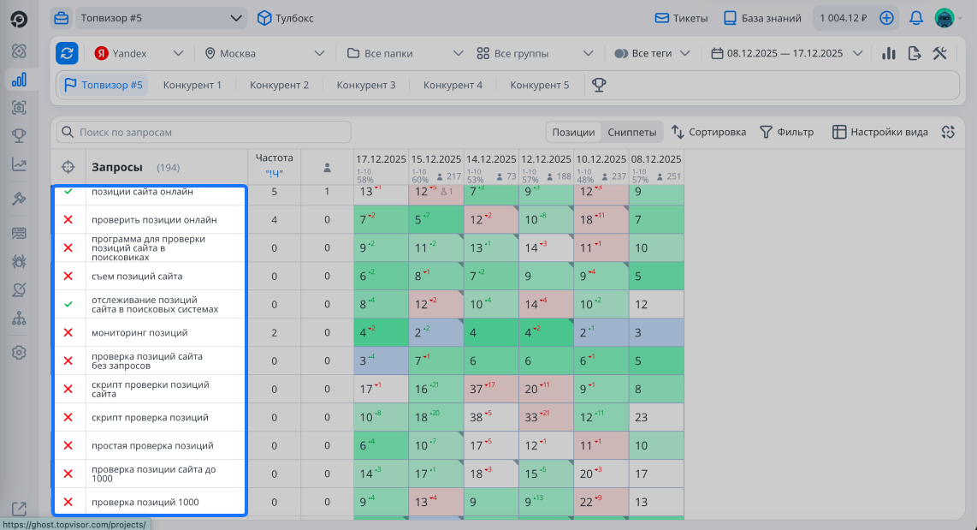Open the monitor icon in left sidebar
The height and width of the screenshot is (530, 977).
point(20,233)
